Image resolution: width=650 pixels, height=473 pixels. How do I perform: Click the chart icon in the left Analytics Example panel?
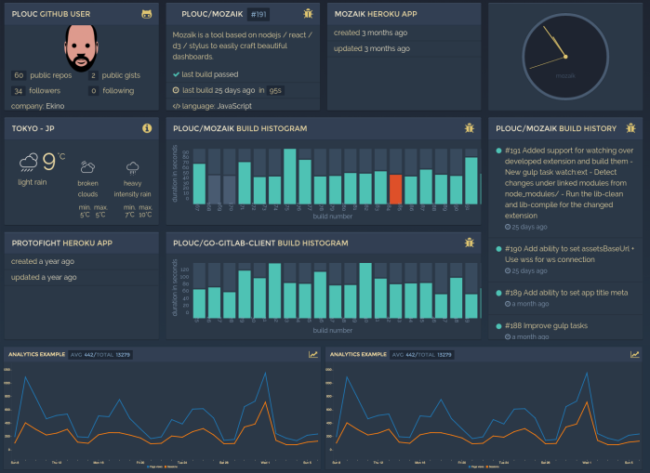(x=313, y=354)
